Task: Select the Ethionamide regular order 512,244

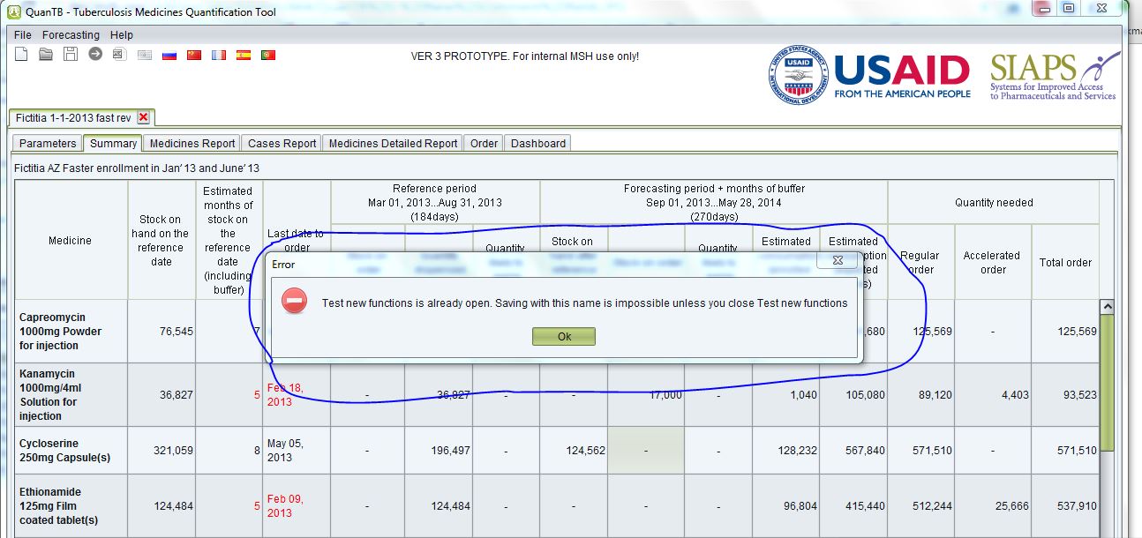Action: click(x=921, y=505)
